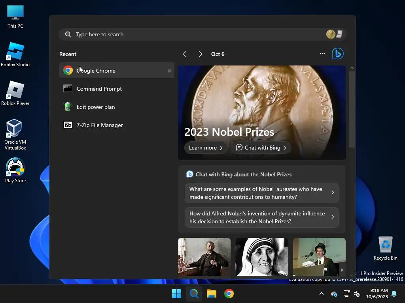Click the Recent section heading

(x=68, y=54)
